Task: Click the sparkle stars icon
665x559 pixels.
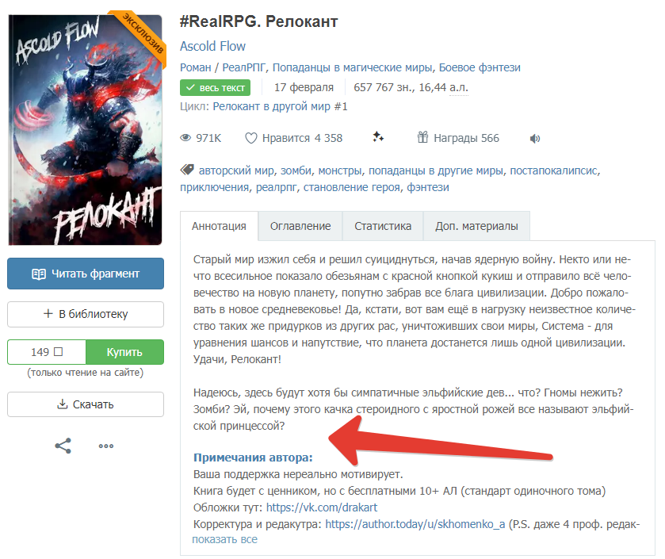Action: coord(378,136)
